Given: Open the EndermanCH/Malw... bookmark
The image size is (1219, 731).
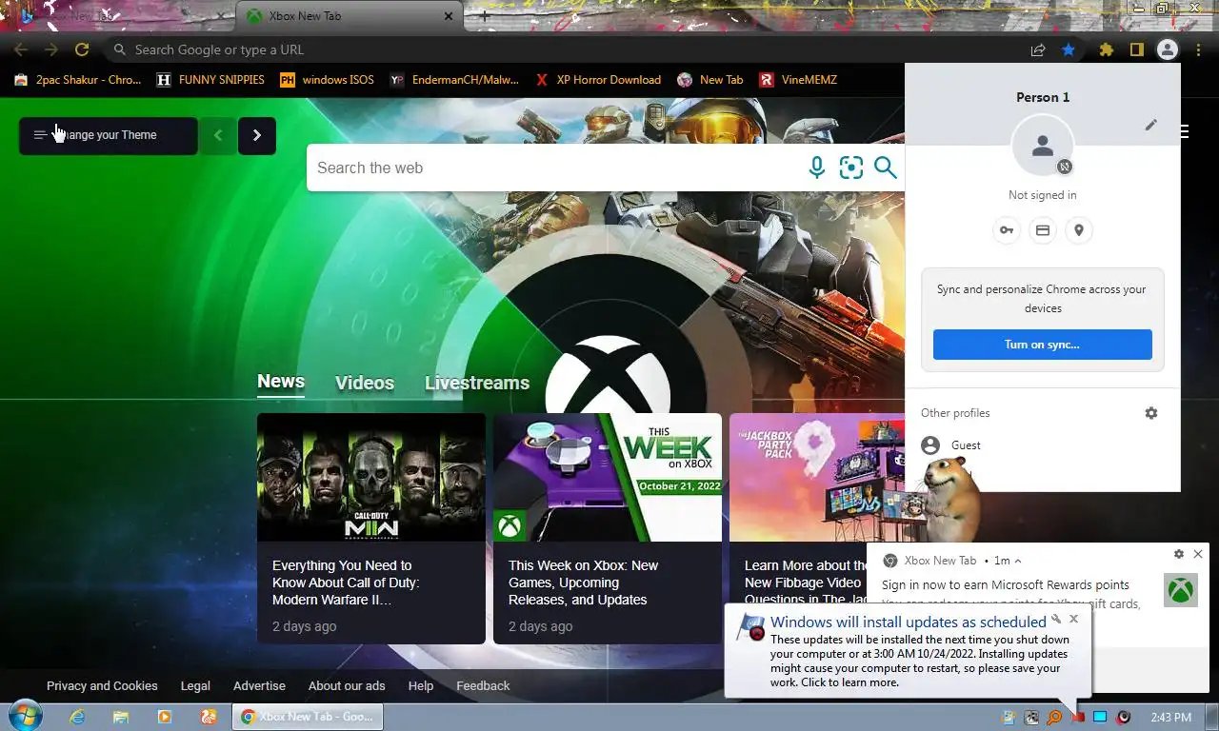Looking at the screenshot, I should click(454, 80).
